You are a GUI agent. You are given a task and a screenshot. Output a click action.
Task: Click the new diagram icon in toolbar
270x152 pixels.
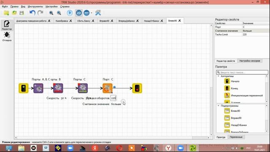[6, 13]
